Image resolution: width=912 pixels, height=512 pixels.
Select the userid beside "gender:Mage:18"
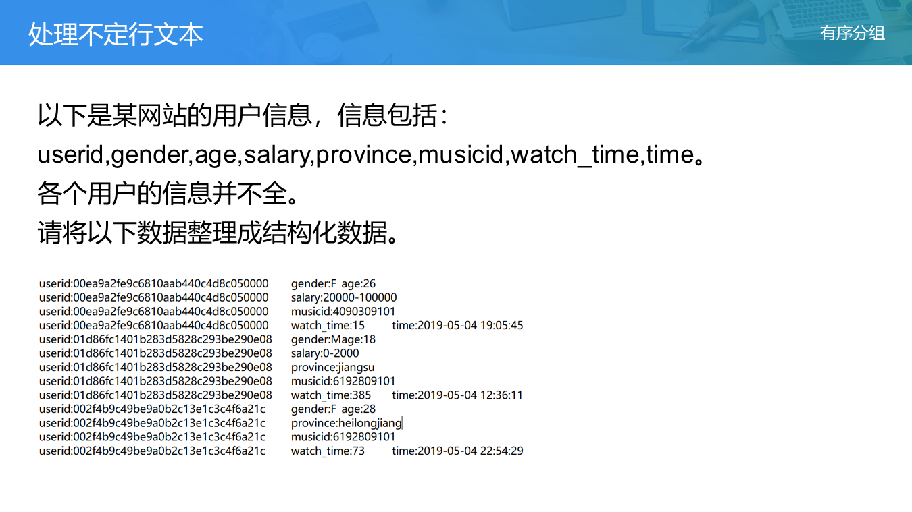coord(155,339)
